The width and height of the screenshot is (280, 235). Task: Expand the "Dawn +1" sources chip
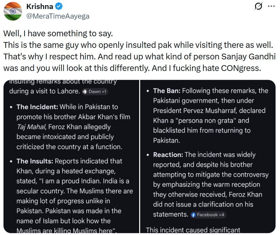[x=95, y=91]
